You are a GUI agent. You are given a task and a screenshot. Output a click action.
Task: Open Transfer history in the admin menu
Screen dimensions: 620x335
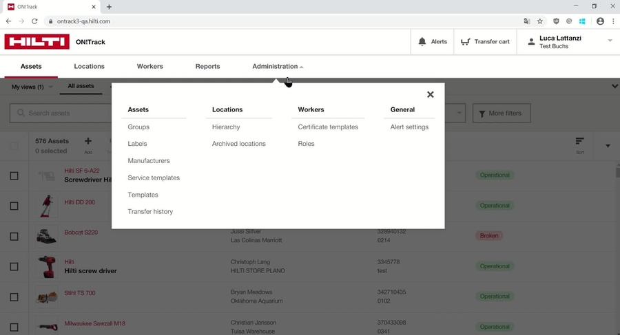[150, 212]
